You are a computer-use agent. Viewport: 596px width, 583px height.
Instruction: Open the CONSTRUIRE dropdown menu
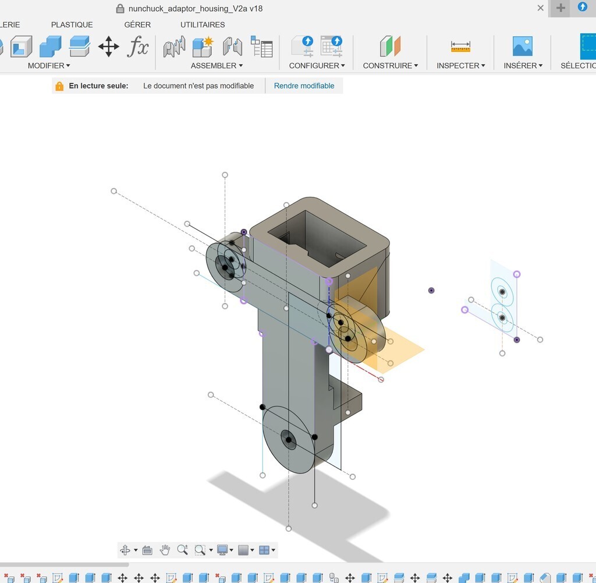[x=391, y=66]
